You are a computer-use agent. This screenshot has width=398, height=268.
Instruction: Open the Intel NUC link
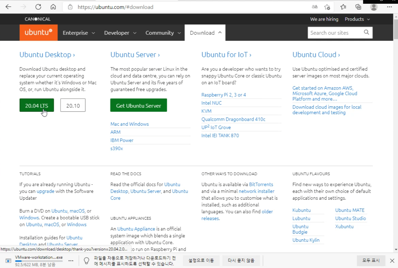212,103
